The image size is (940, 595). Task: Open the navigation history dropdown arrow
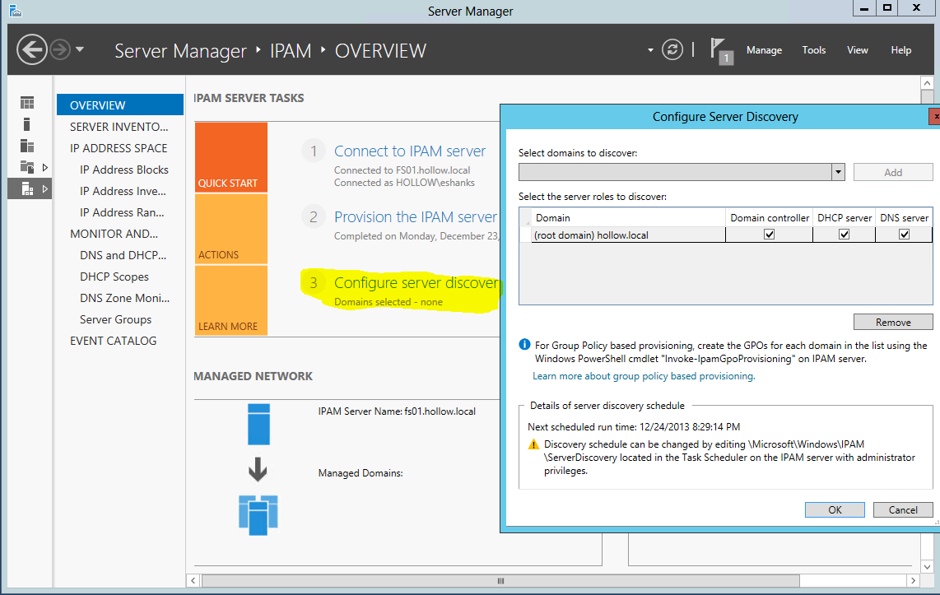80,50
